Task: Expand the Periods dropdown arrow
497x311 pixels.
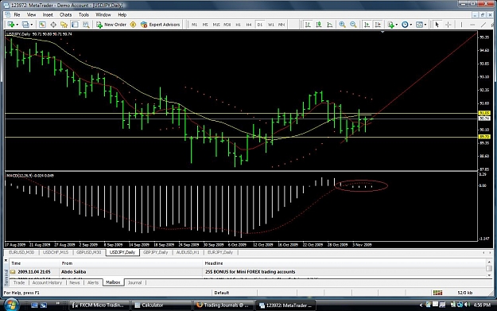Action: point(411,25)
